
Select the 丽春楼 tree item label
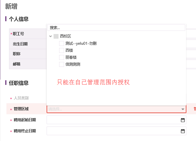coord(71,57)
